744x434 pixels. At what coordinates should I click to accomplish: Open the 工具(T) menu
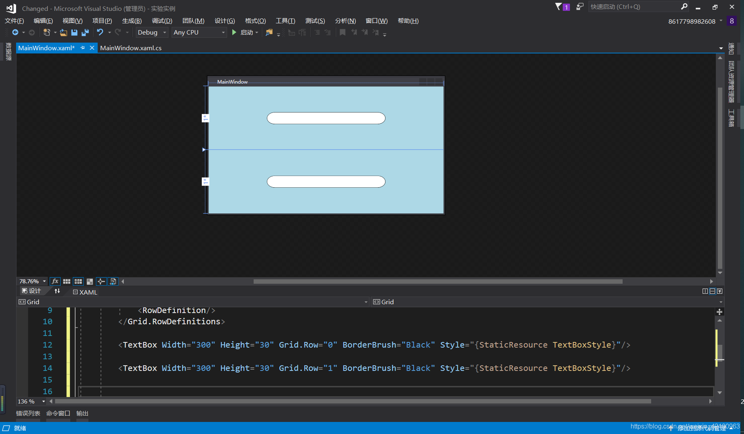click(285, 21)
